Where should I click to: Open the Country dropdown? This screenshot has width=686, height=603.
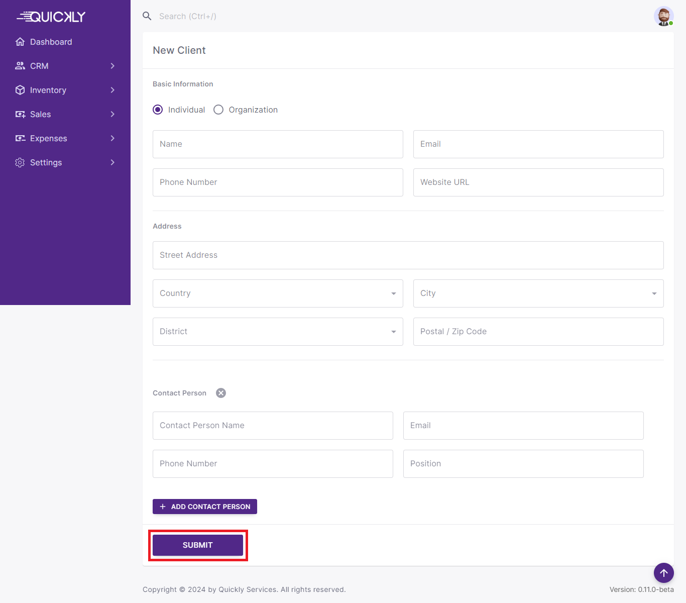pos(277,293)
